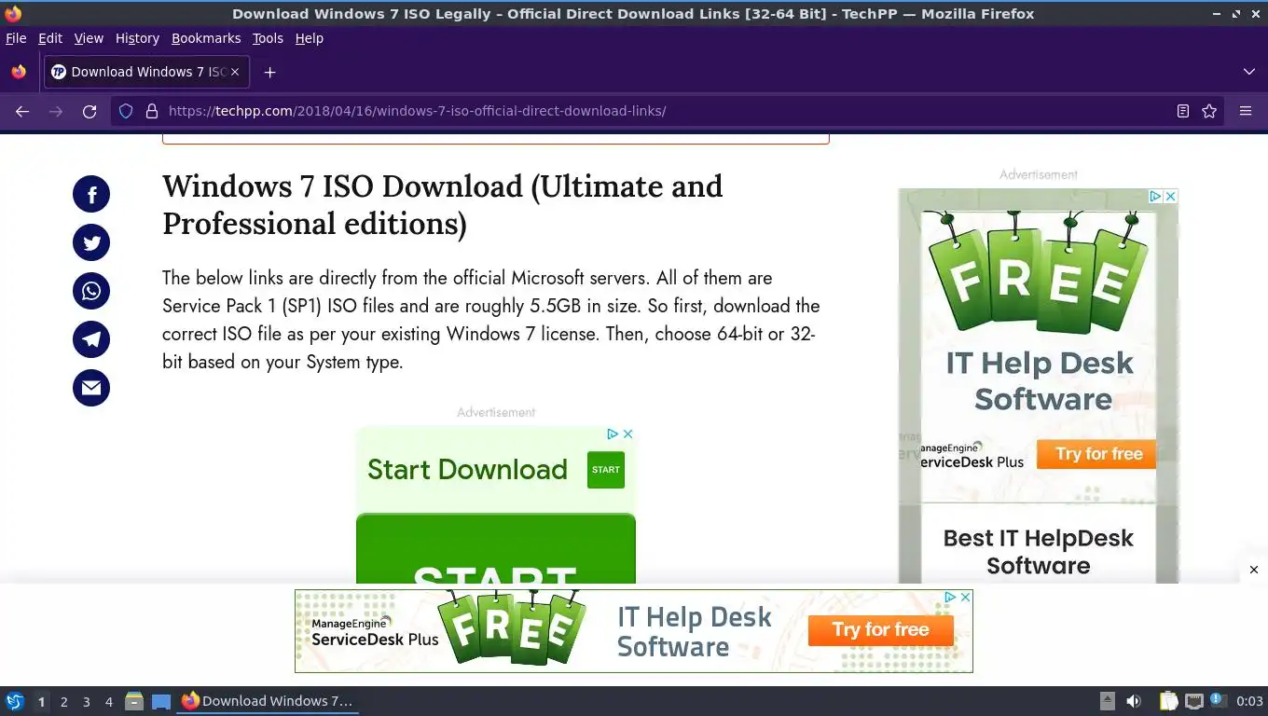Share article on Twitter

(91, 242)
